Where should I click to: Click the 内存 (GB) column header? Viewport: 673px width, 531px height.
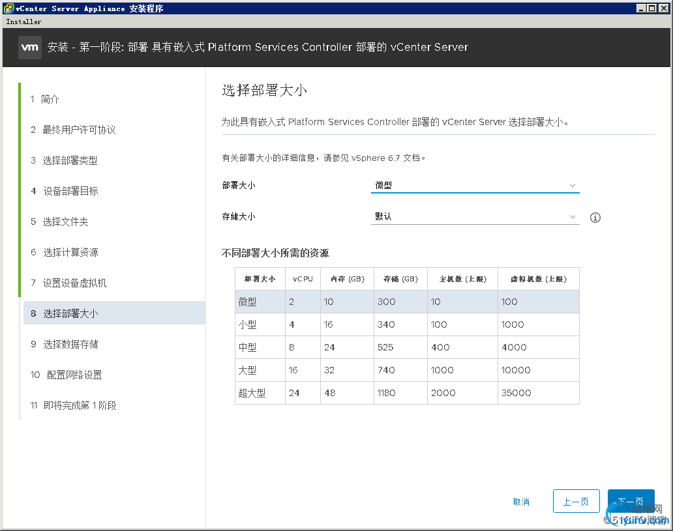[348, 279]
